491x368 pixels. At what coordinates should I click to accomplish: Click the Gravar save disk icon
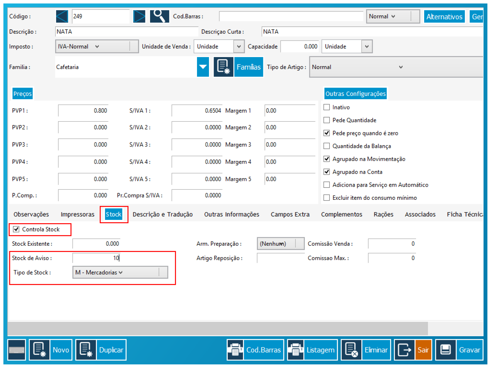[445, 350]
